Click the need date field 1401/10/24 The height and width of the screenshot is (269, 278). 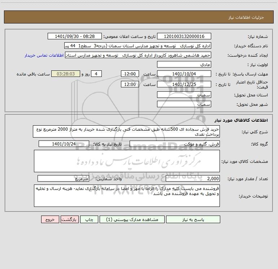point(64,144)
